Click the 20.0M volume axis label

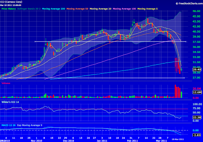(x=197, y=88)
